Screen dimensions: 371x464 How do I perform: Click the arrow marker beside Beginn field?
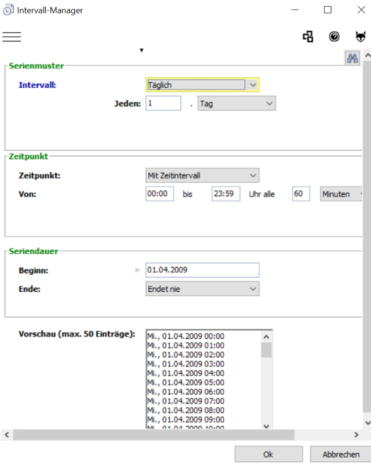click(x=138, y=270)
